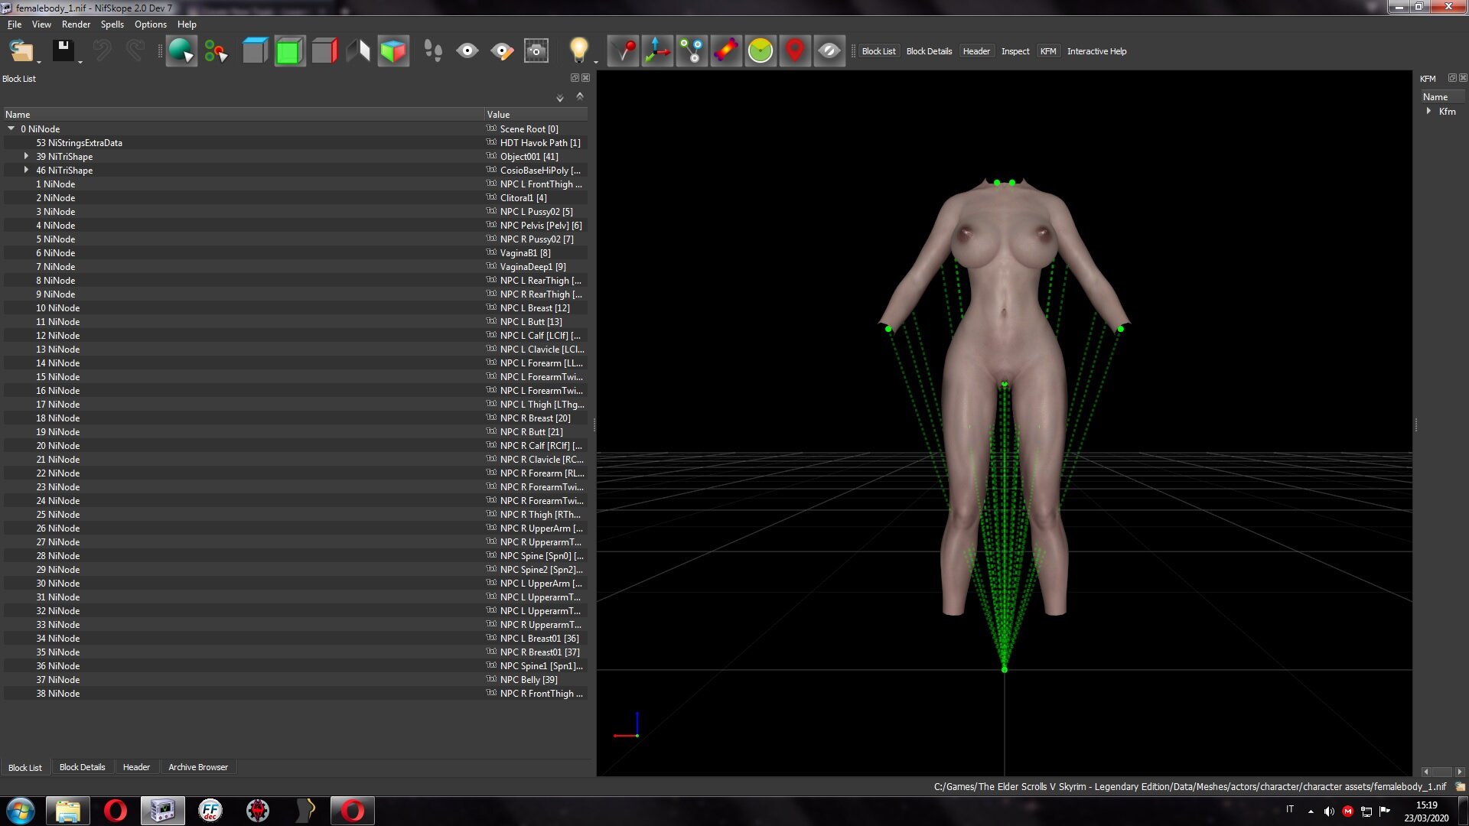Toggle the Show Hidden crossed-eye icon
Viewport: 1469px width, 826px height.
(x=829, y=51)
